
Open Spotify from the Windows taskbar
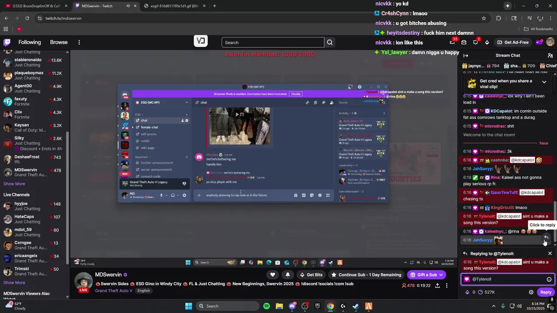(x=266, y=306)
